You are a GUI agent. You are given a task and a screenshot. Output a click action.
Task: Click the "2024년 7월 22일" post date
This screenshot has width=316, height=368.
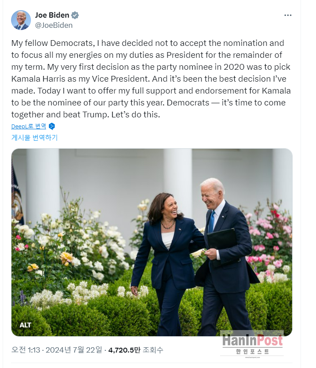coord(73,350)
